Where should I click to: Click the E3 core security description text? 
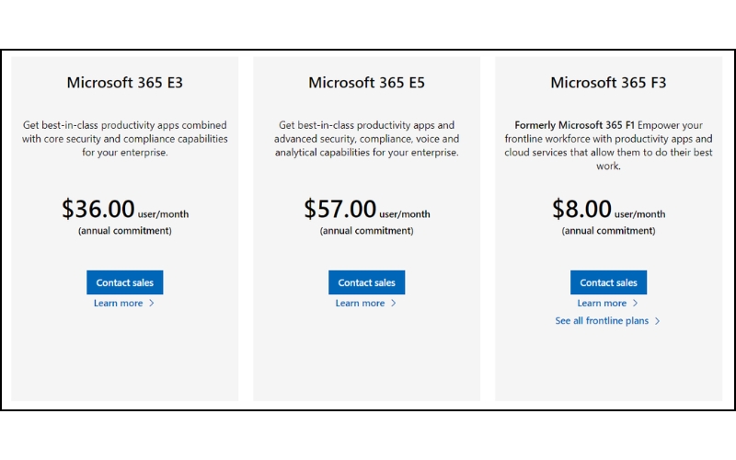tap(125, 139)
